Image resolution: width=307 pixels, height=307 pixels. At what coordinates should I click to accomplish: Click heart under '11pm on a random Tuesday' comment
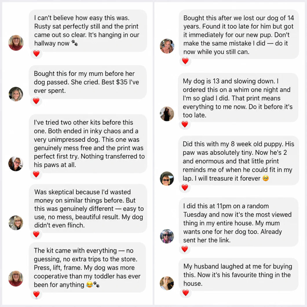point(184,249)
